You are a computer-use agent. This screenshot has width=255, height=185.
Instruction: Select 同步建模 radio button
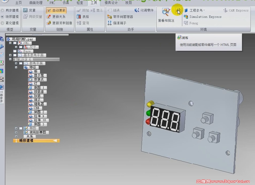(x=2, y=10)
